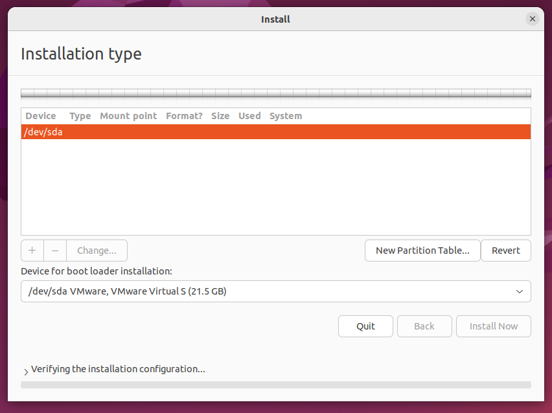
Task: Click the plus add partition button
Action: pos(32,251)
